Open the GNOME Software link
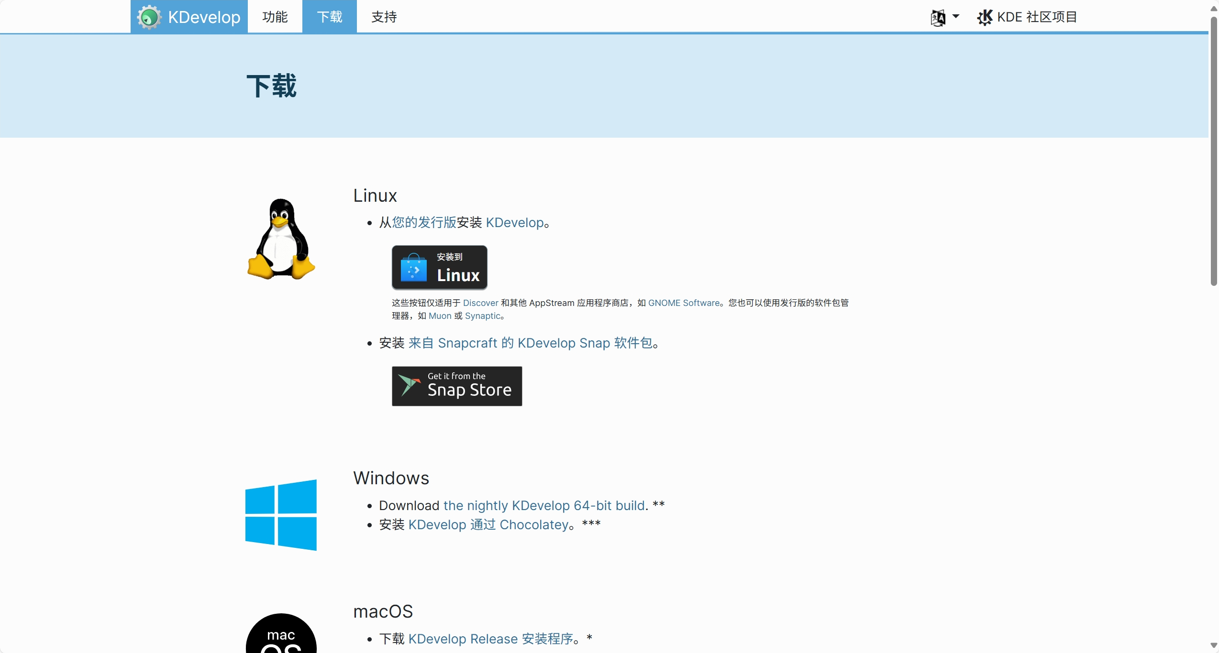This screenshot has height=653, width=1219. pyautogui.click(x=683, y=303)
